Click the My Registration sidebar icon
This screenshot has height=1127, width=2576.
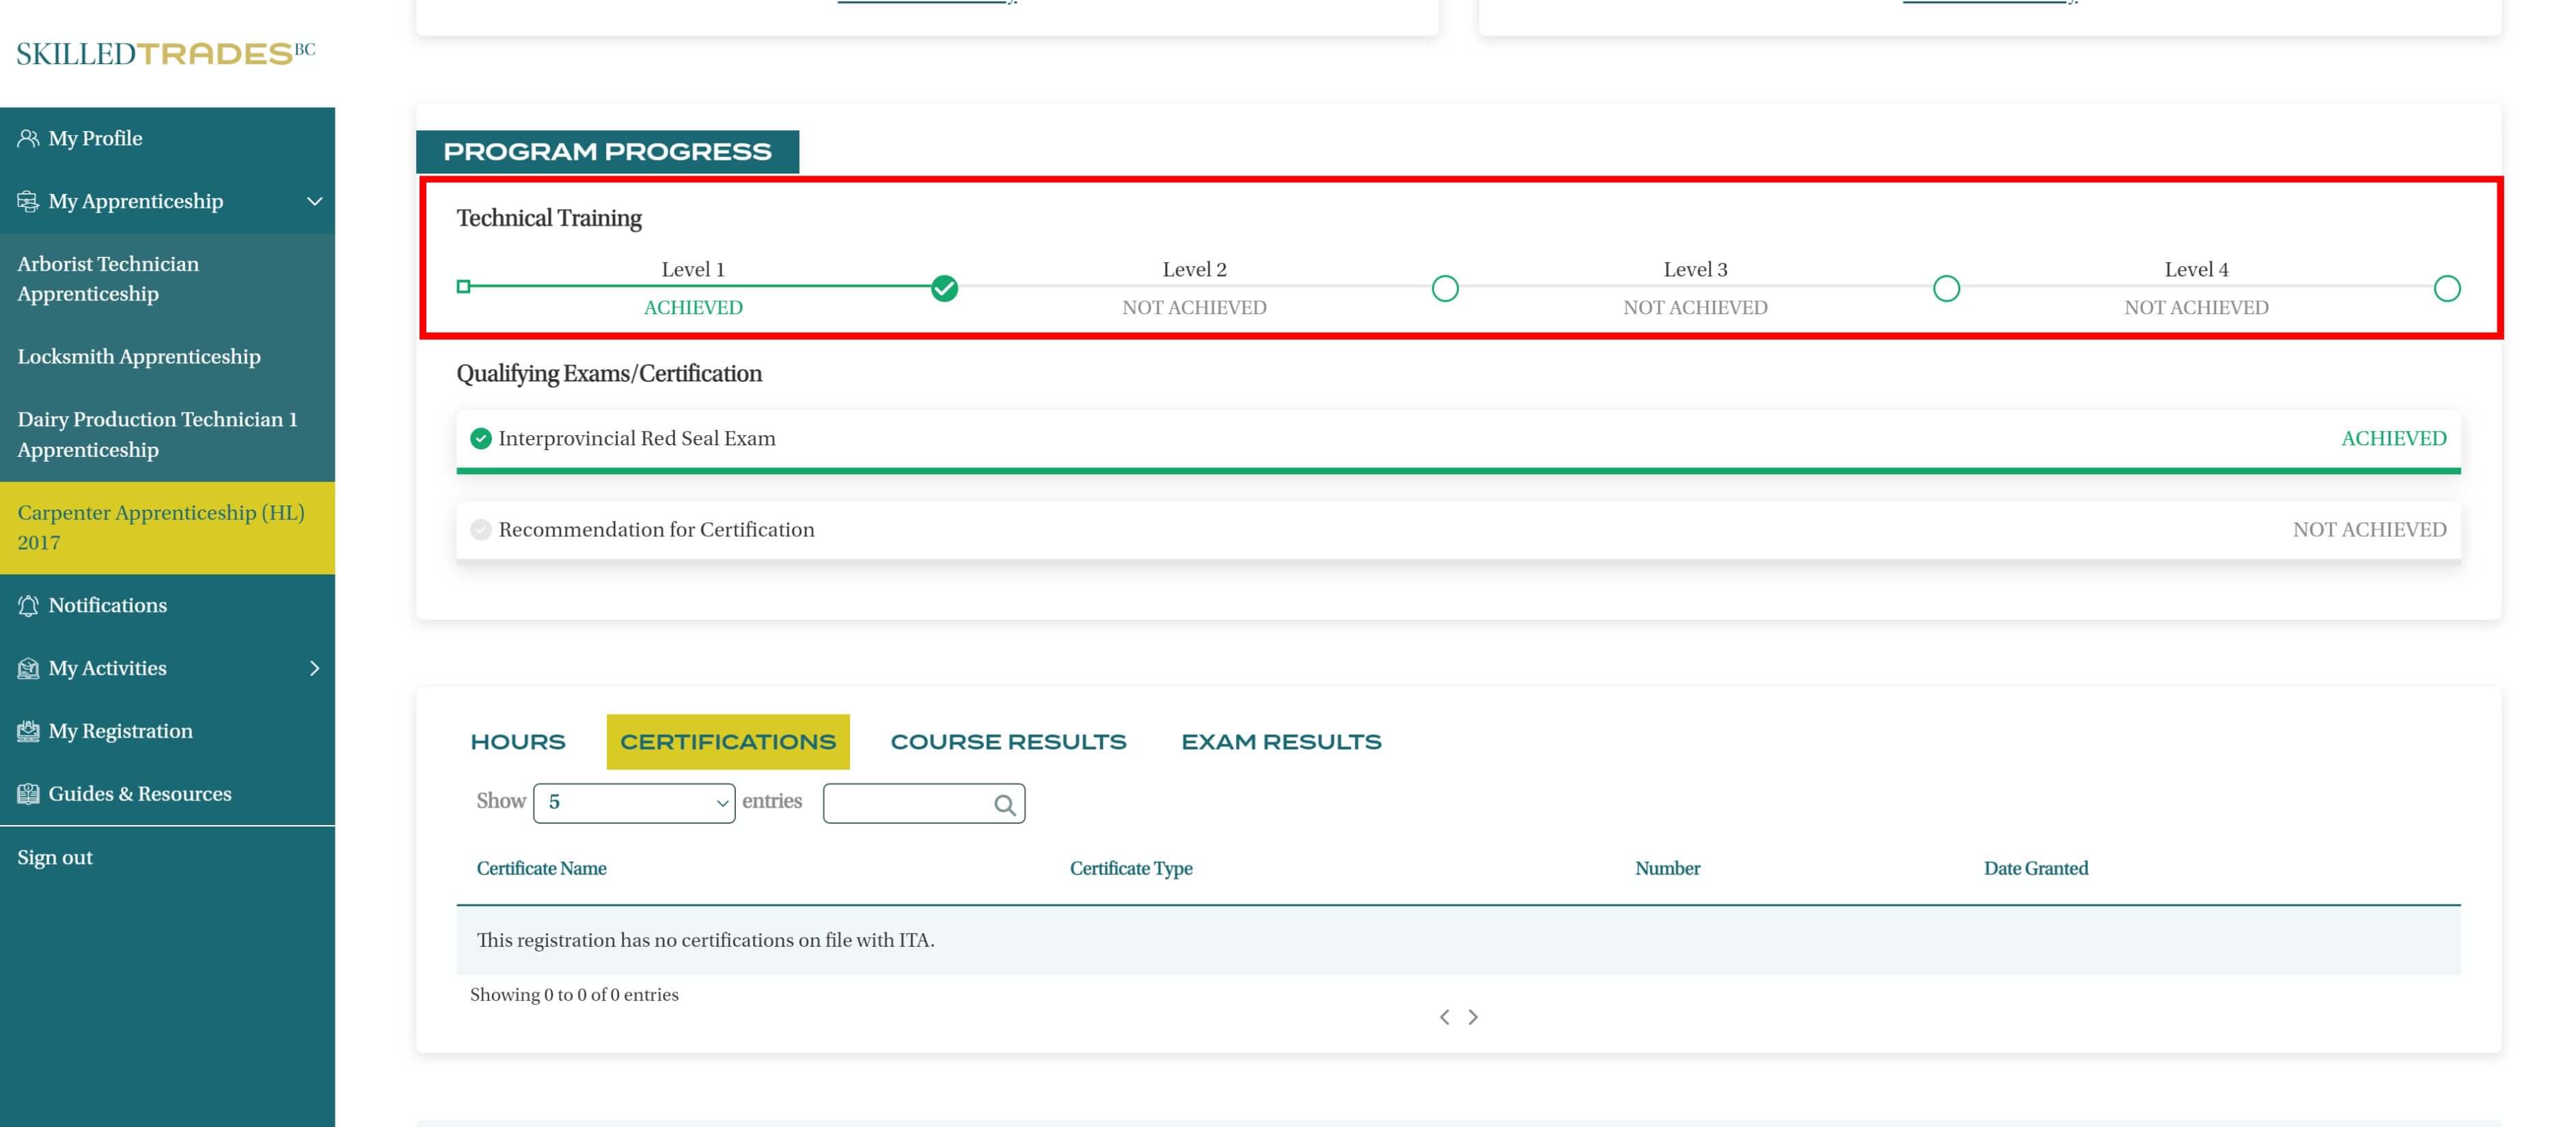[x=28, y=731]
